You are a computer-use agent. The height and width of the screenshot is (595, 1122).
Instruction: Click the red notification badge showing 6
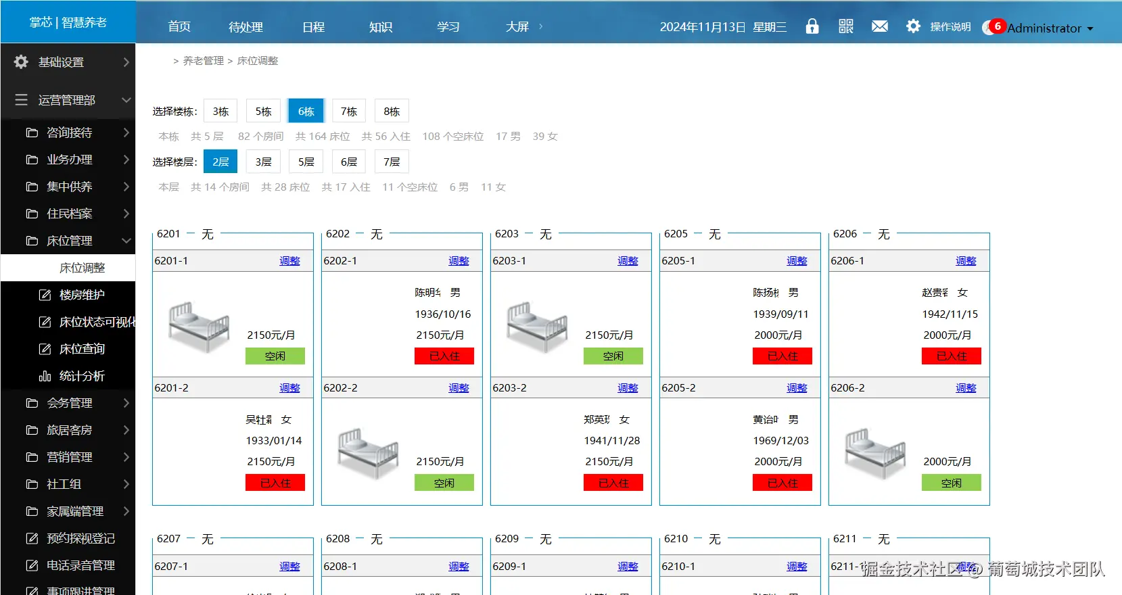[998, 26]
